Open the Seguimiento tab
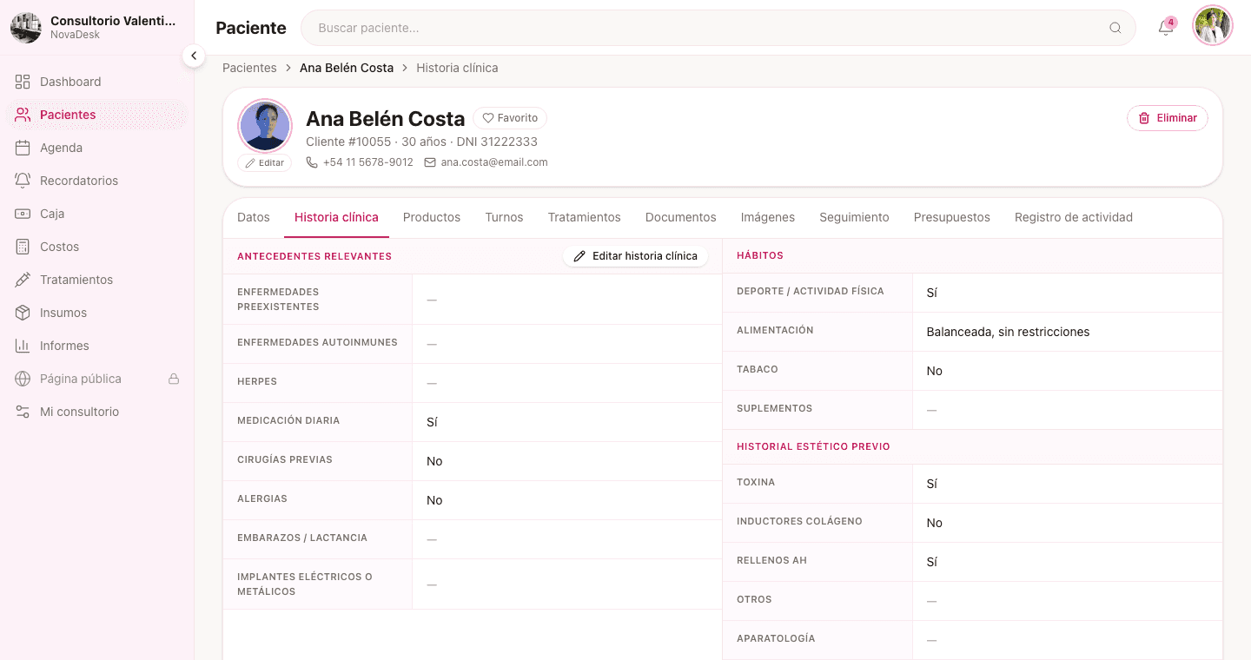Image resolution: width=1251 pixels, height=660 pixels. click(x=854, y=217)
